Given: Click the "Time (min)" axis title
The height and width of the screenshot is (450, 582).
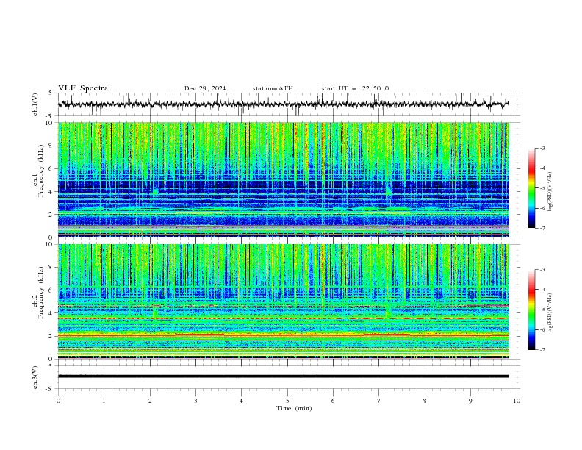Looking at the screenshot, I should click(x=294, y=408).
